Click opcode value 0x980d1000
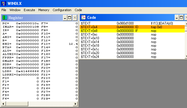 tap(125, 23)
